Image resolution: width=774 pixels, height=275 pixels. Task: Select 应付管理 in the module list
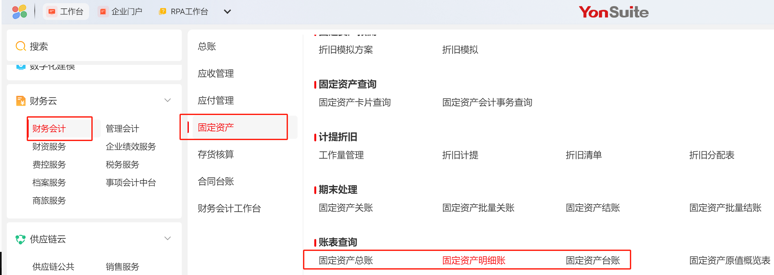216,100
